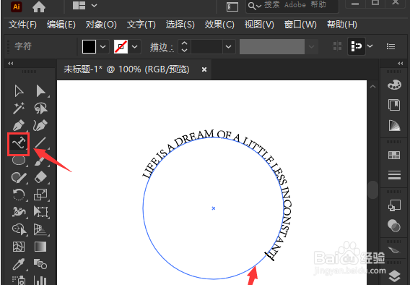This screenshot has height=285, width=410.
Task: Open the 文件(F) menu
Action: 22,25
